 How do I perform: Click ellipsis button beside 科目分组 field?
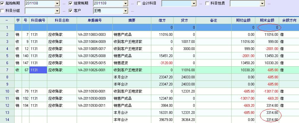pyautogui.click(x=64, y=11)
